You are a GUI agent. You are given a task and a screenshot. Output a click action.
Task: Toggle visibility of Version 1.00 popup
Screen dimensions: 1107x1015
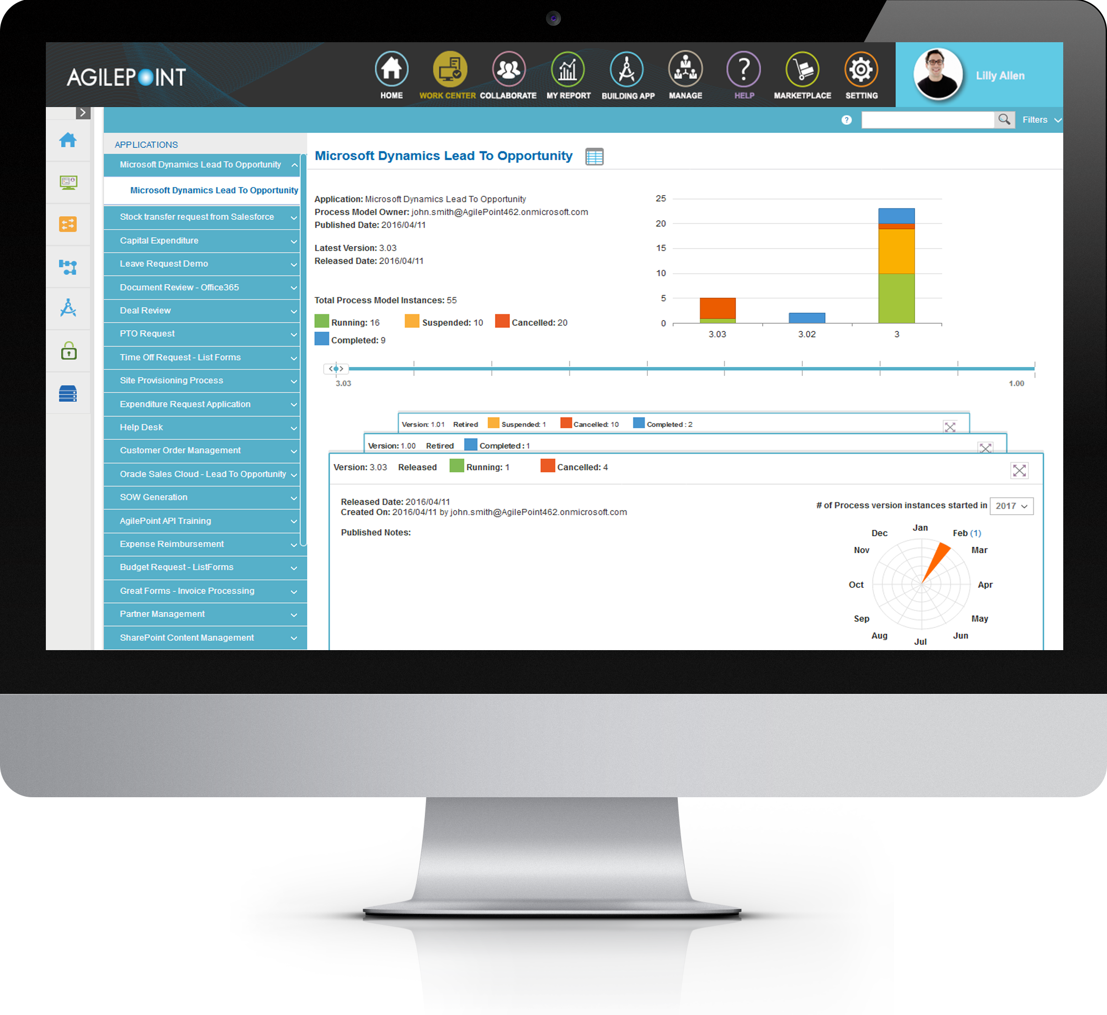click(x=986, y=448)
